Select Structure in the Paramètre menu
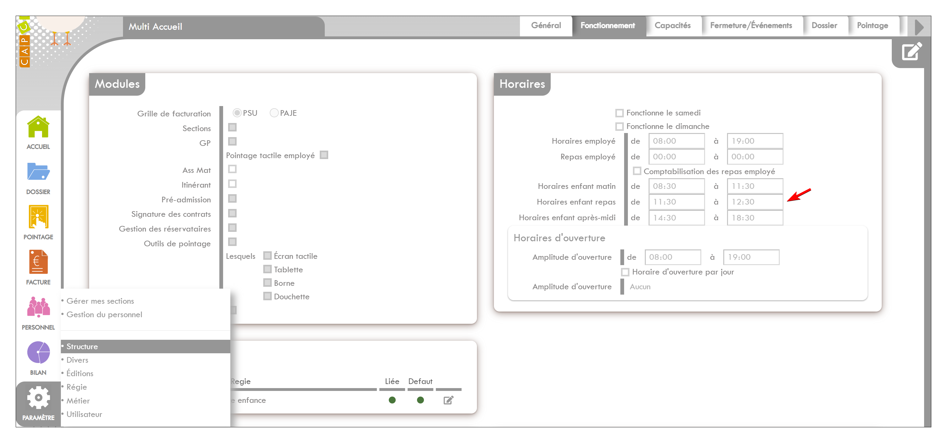947x443 pixels. click(x=146, y=346)
